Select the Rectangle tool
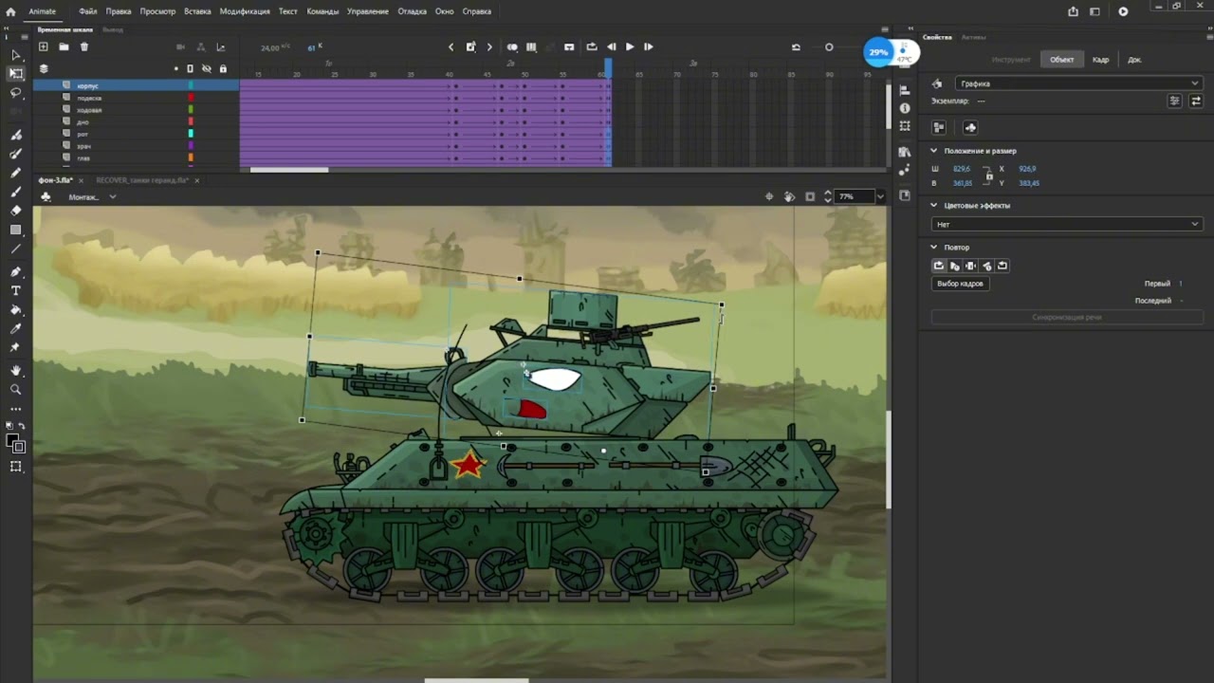1214x683 pixels. 16,230
